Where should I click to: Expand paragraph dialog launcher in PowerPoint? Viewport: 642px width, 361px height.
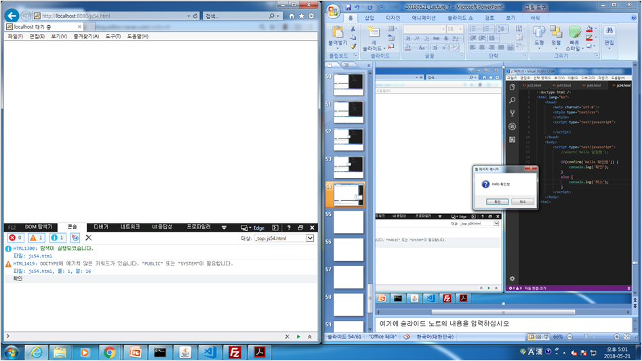tap(525, 55)
